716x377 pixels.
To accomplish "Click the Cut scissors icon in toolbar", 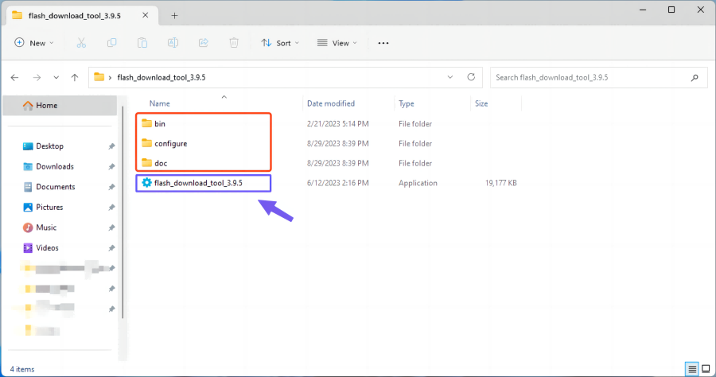I will (x=82, y=43).
